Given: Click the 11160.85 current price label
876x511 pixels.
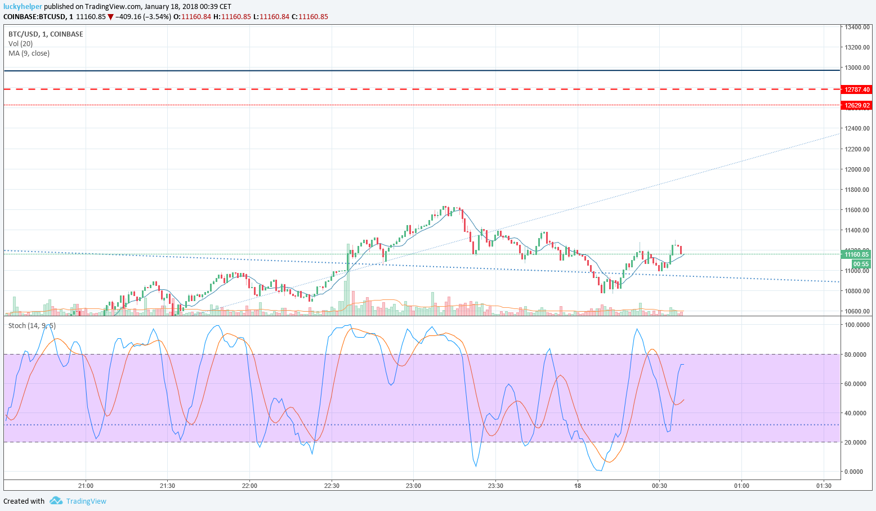Looking at the screenshot, I should pyautogui.click(x=856, y=254).
